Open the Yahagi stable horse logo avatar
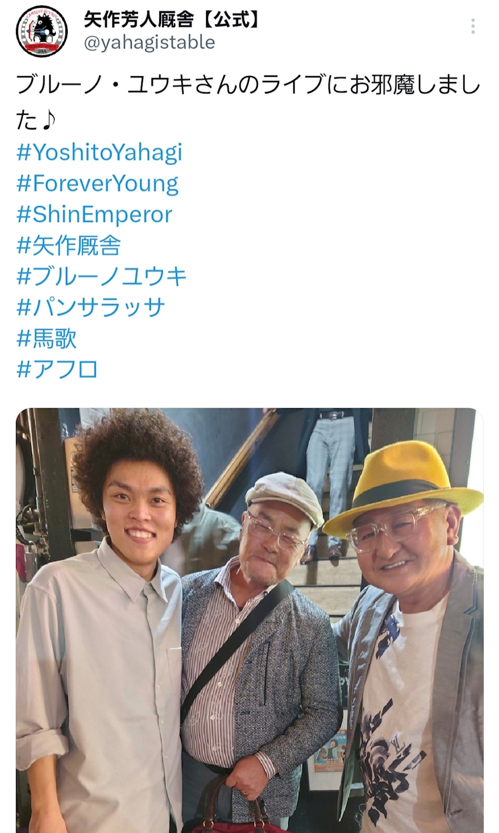499x833 pixels. [42, 31]
